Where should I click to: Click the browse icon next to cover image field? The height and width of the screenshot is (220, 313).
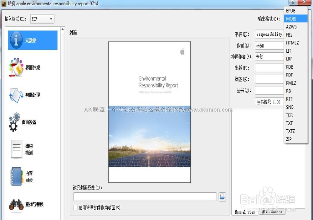coord(222,196)
